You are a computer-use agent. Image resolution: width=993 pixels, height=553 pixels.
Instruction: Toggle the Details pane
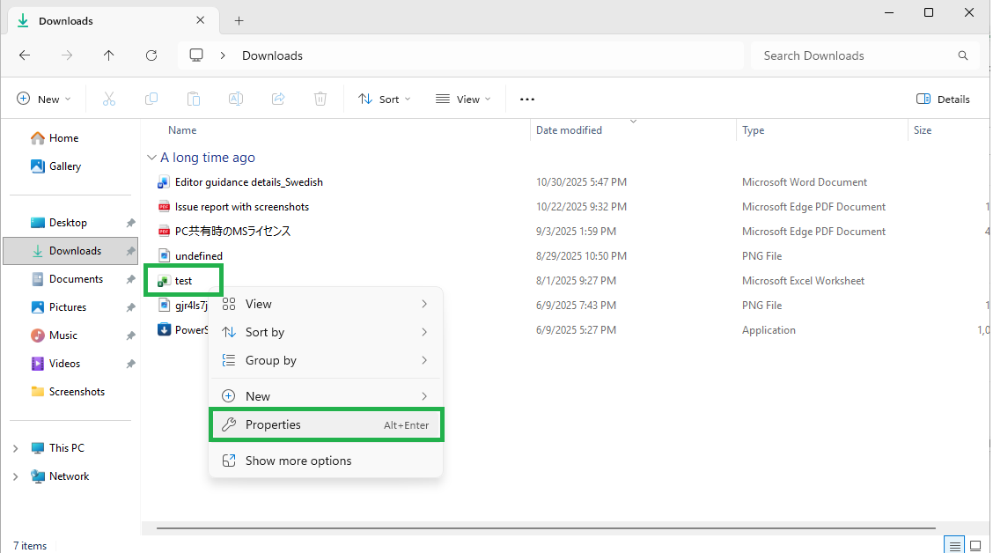point(942,99)
